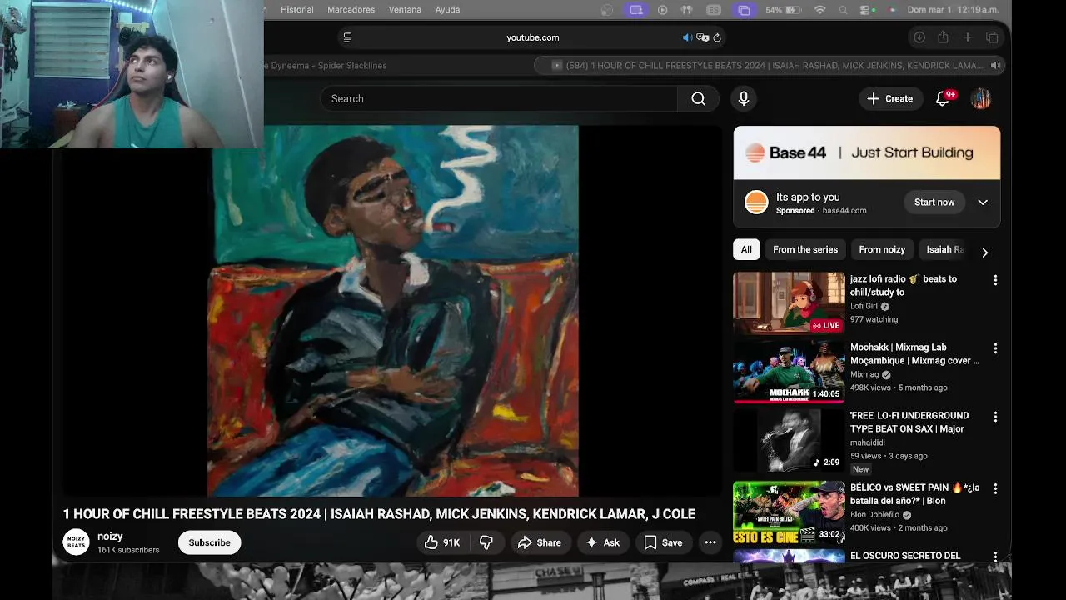Screen dimensions: 1066x600
Task: Open options for jazz lofi radio video
Action: click(x=995, y=280)
